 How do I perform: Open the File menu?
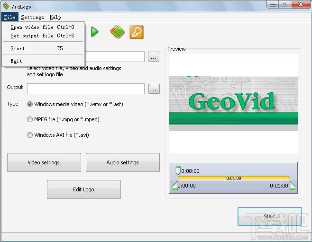[x=10, y=17]
